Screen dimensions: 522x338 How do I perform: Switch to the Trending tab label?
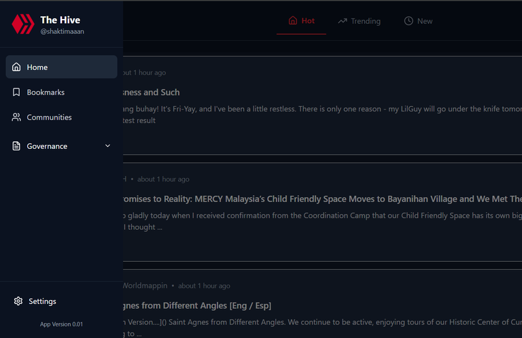(x=366, y=21)
